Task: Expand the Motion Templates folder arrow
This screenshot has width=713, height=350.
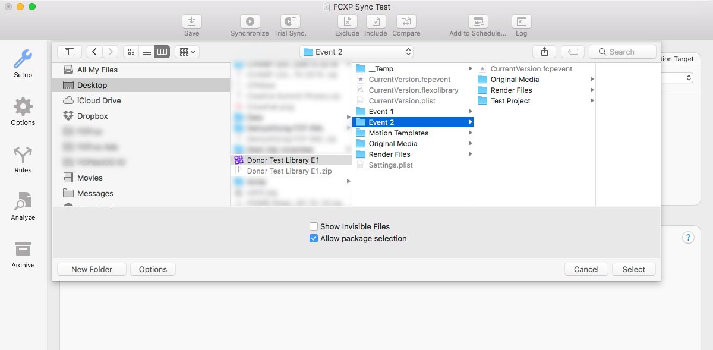Action: point(470,133)
